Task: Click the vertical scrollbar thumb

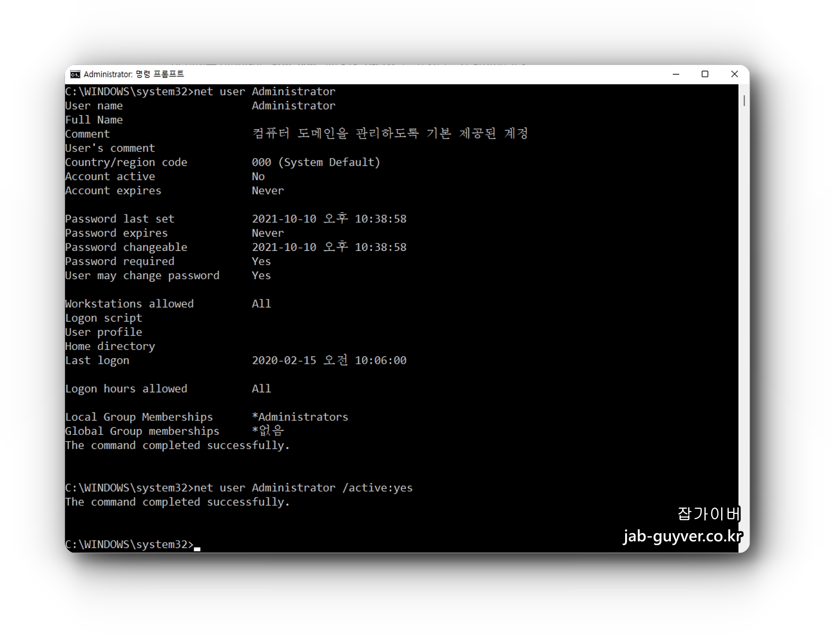Action: coord(744,101)
